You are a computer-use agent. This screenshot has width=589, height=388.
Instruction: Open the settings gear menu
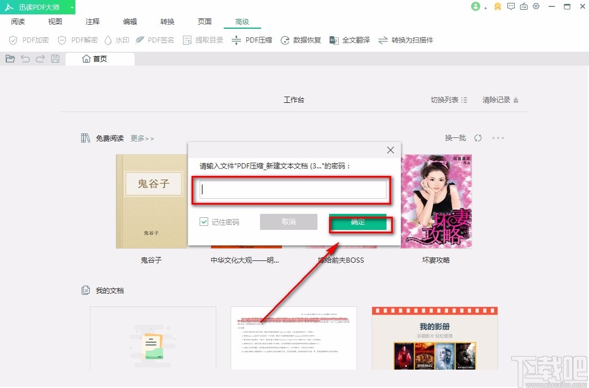click(537, 7)
